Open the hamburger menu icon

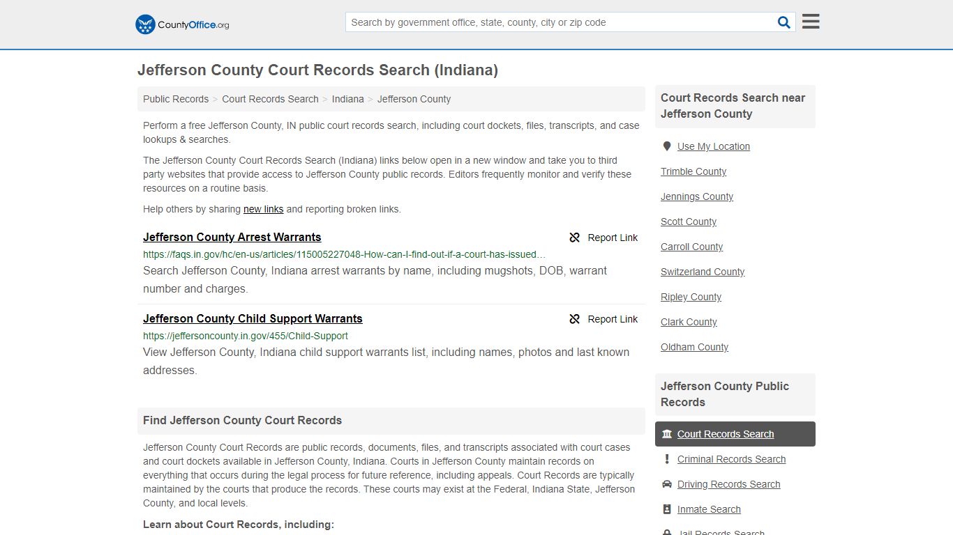(811, 22)
